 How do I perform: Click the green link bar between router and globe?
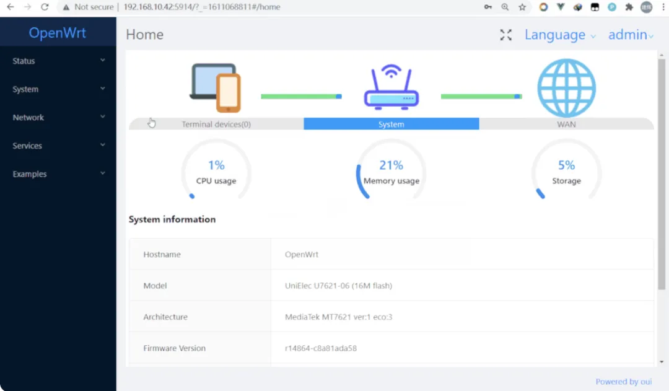pyautogui.click(x=481, y=97)
